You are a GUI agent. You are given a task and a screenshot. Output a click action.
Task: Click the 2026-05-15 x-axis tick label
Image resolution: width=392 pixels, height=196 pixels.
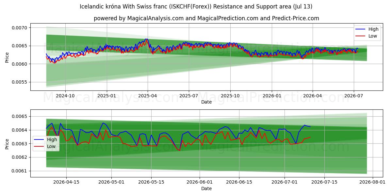click(x=151, y=182)
